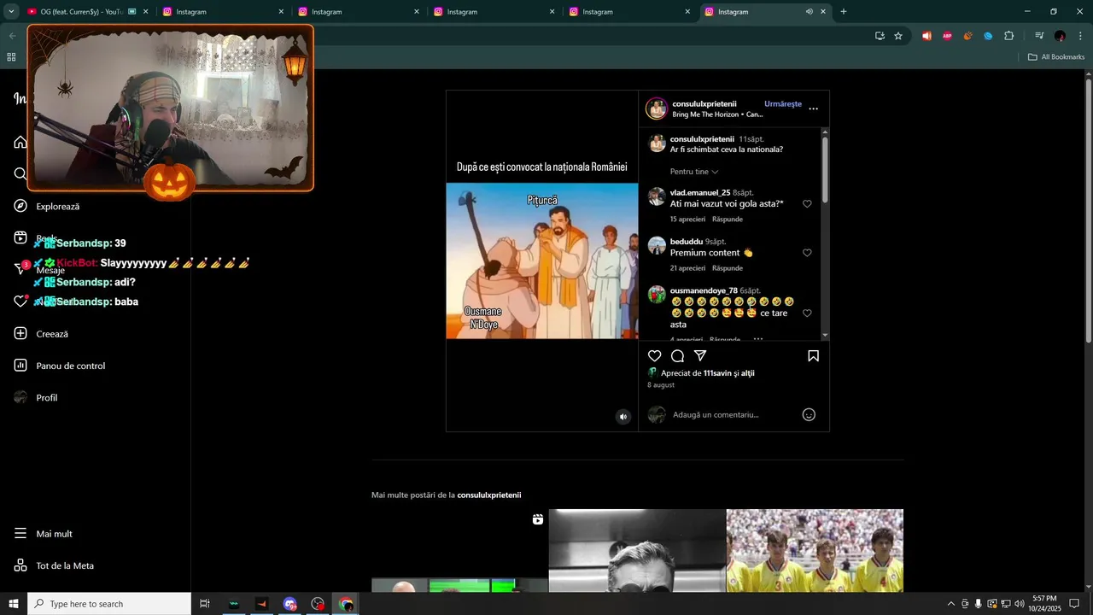Open 111savin's profile from likes line
Viewport: 1093px width, 615px height.
coord(717,373)
